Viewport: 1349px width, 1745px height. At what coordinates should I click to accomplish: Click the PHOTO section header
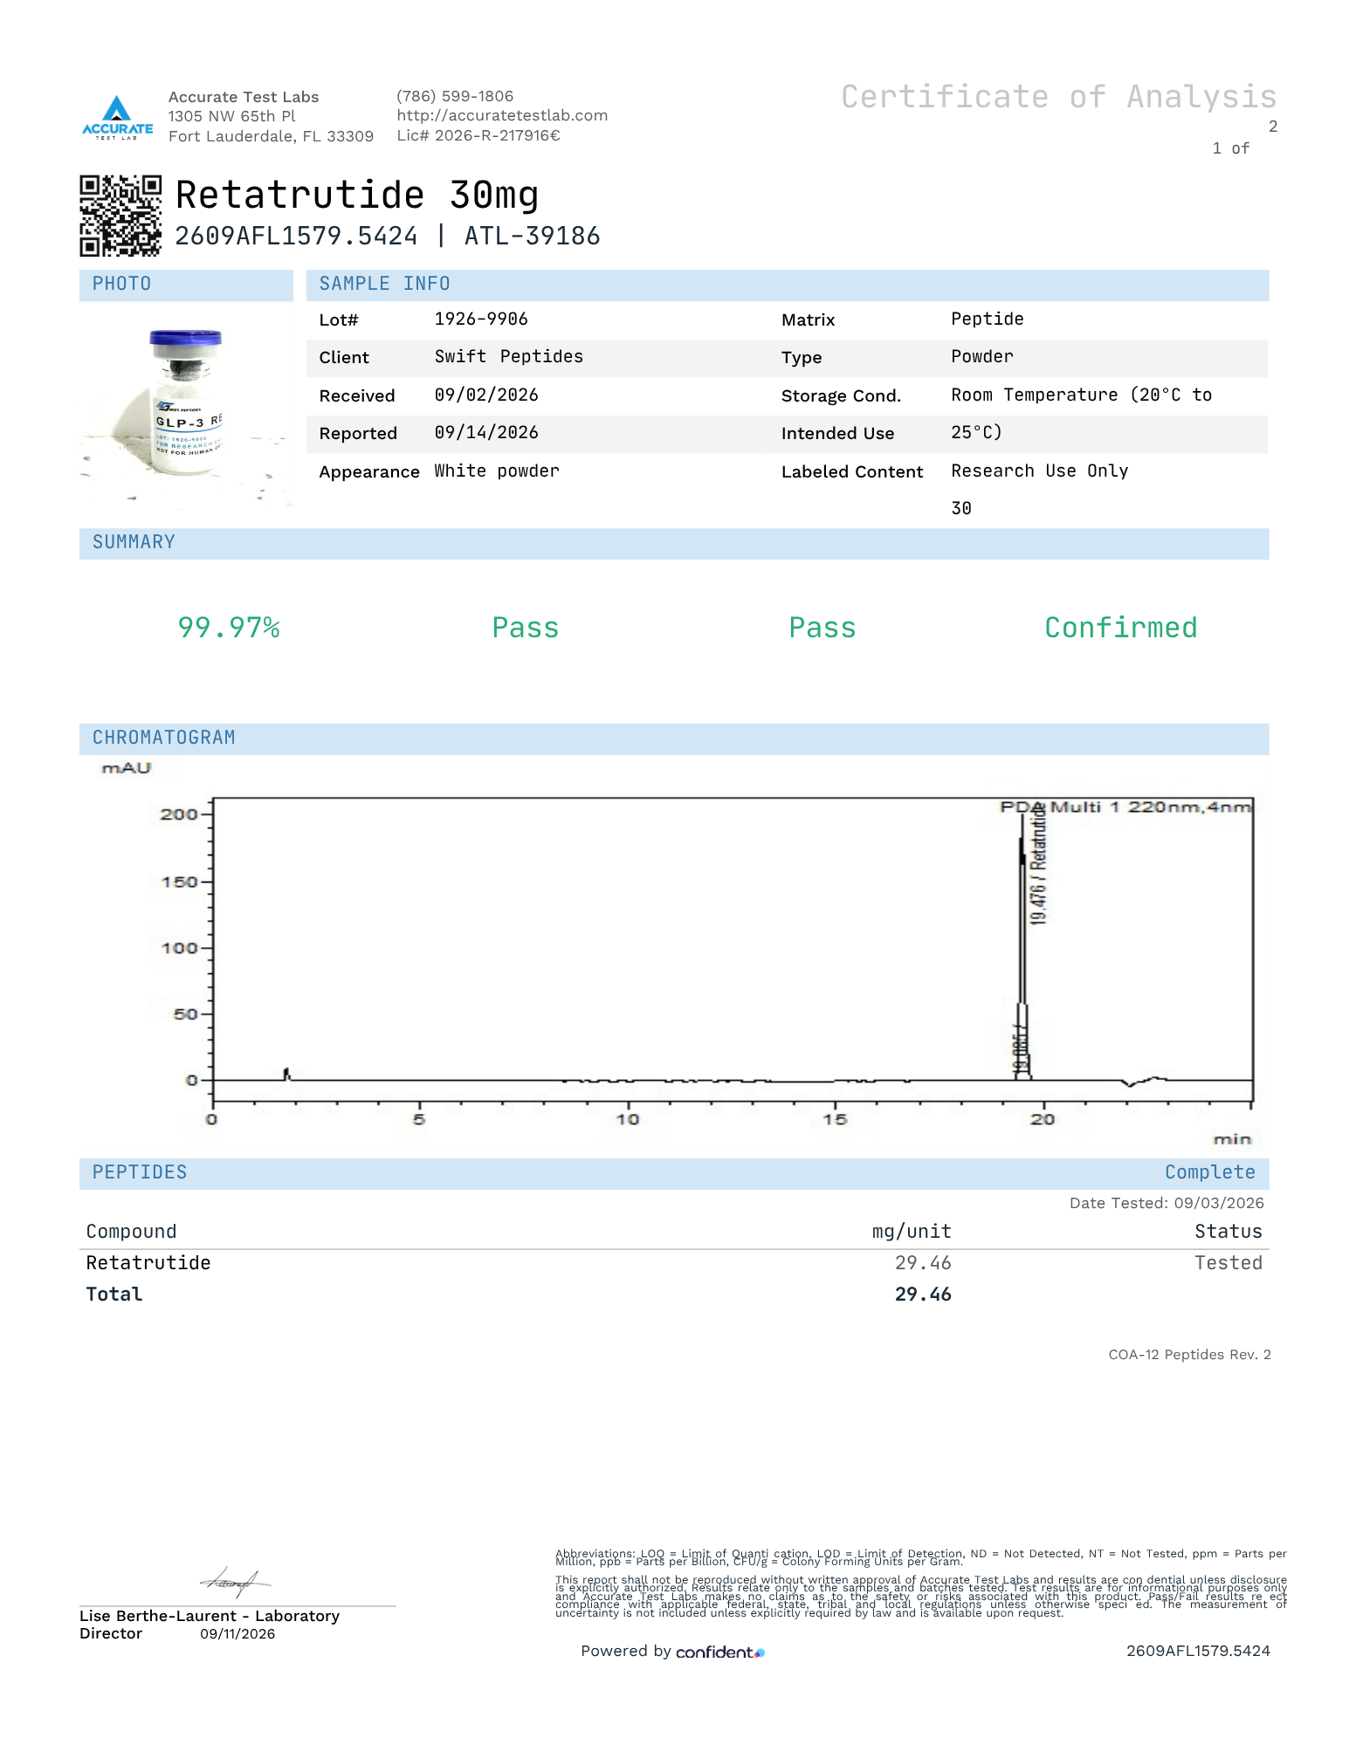(186, 285)
